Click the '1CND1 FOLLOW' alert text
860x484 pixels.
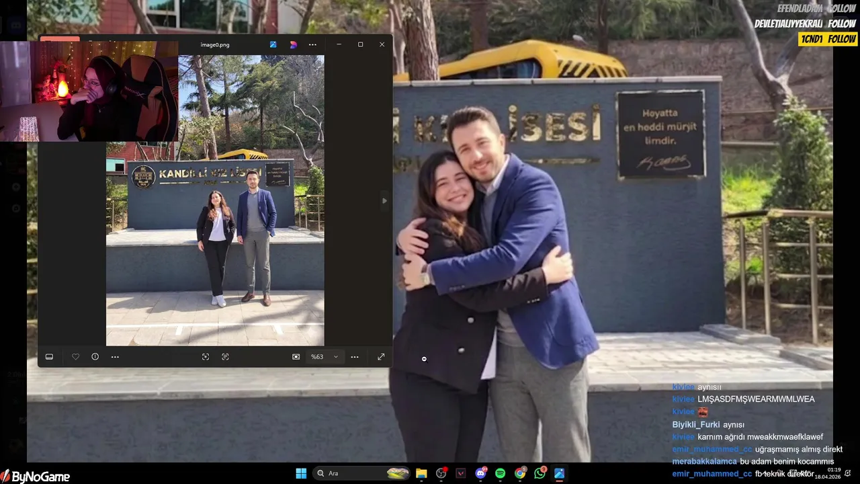click(x=828, y=39)
